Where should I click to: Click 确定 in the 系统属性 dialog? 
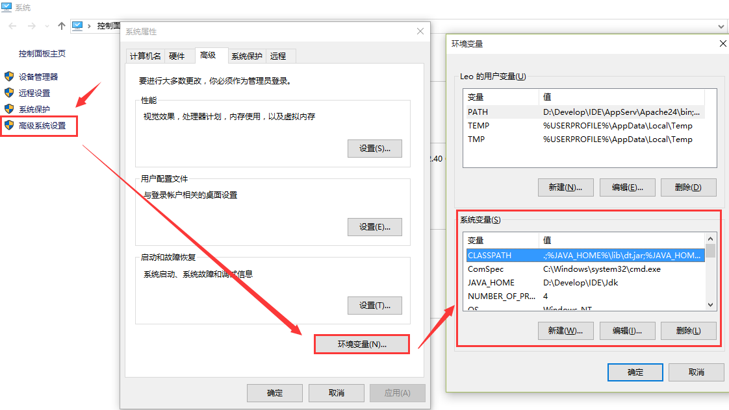[275, 393]
